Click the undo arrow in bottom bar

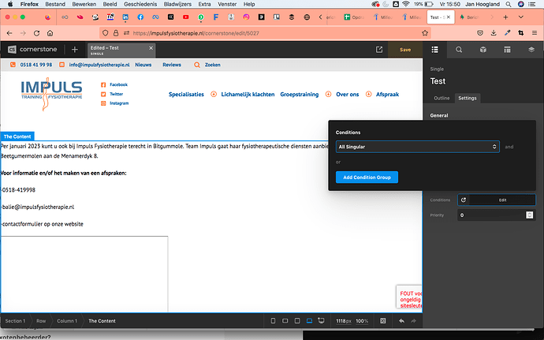(x=401, y=321)
